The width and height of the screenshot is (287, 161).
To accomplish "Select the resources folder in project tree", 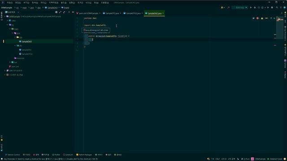I will click(x=20, y=58).
